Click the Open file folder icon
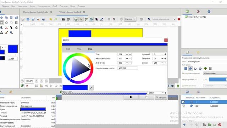This screenshot has width=227, height=128. click(28, 19)
